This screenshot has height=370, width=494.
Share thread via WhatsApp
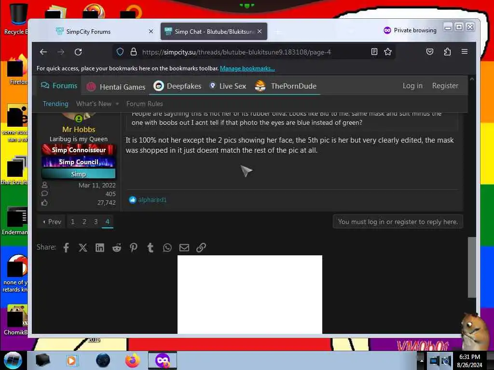pos(167,248)
